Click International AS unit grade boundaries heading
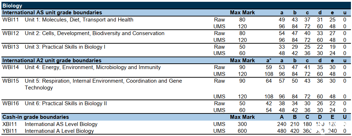Viewport: 352px width, 136px height. click(52, 13)
